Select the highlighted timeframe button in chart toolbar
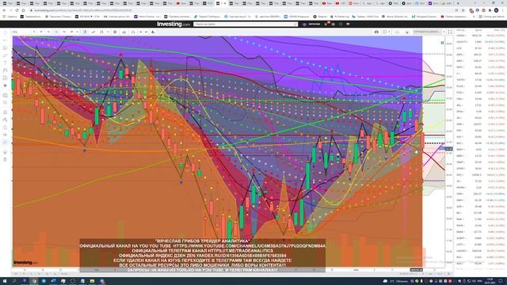 [56, 32]
